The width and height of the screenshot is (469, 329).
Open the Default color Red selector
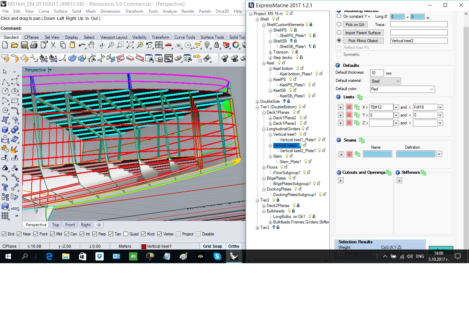pyautogui.click(x=402, y=89)
